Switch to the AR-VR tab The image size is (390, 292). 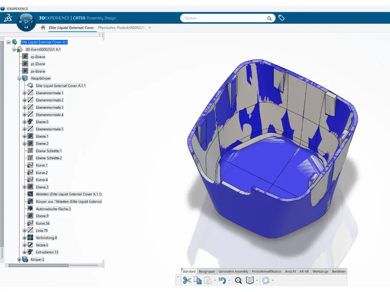[304, 271]
